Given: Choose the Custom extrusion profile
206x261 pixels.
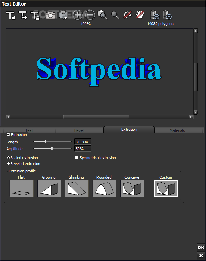Looking at the screenshot, I should coord(166,188).
